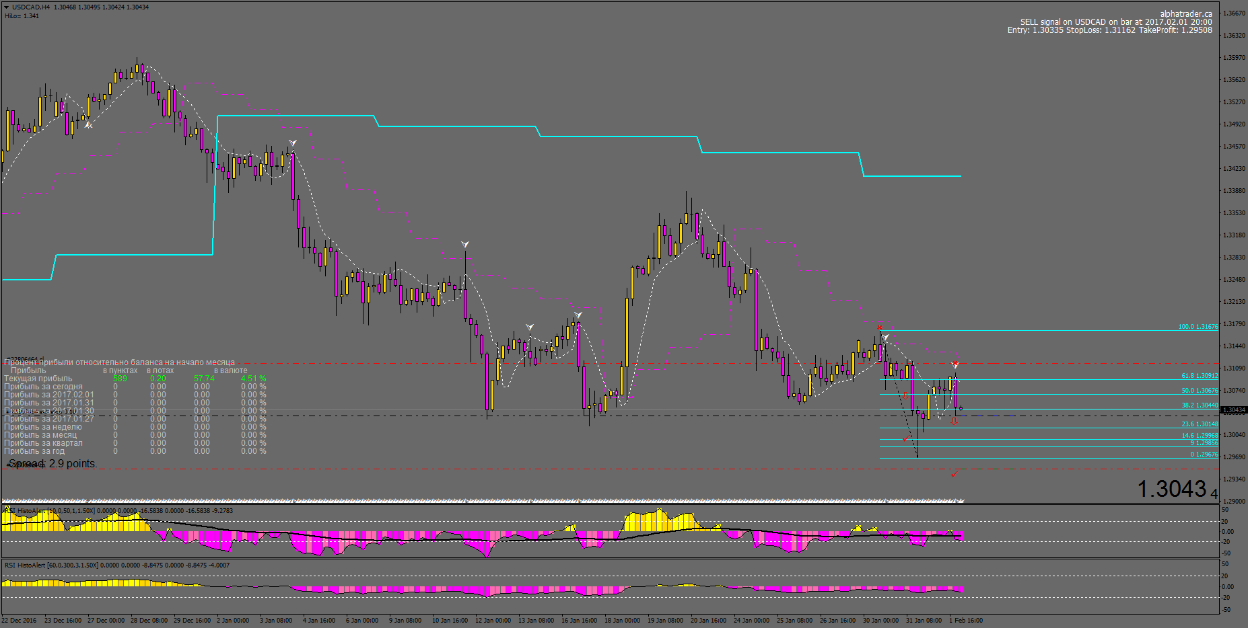
Task: Click the lower RSI HistoAlert [60,0,300,3,1.50X] label
Action: click(117, 565)
